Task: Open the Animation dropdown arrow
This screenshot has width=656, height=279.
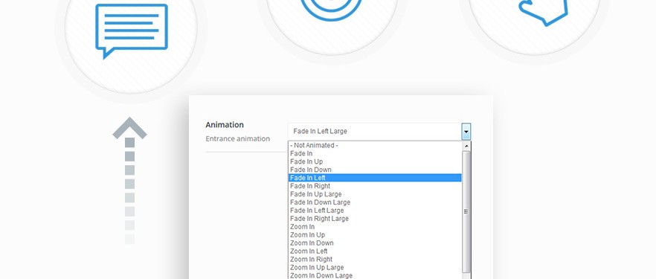Action: (466, 132)
